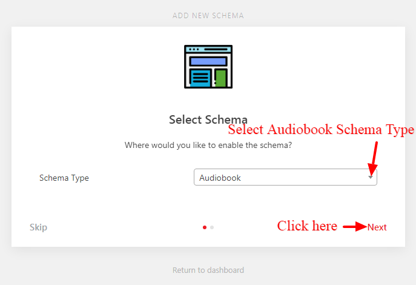This screenshot has height=285, width=416.
Task: Click the red arrow pointing to Next
Action: 355,227
